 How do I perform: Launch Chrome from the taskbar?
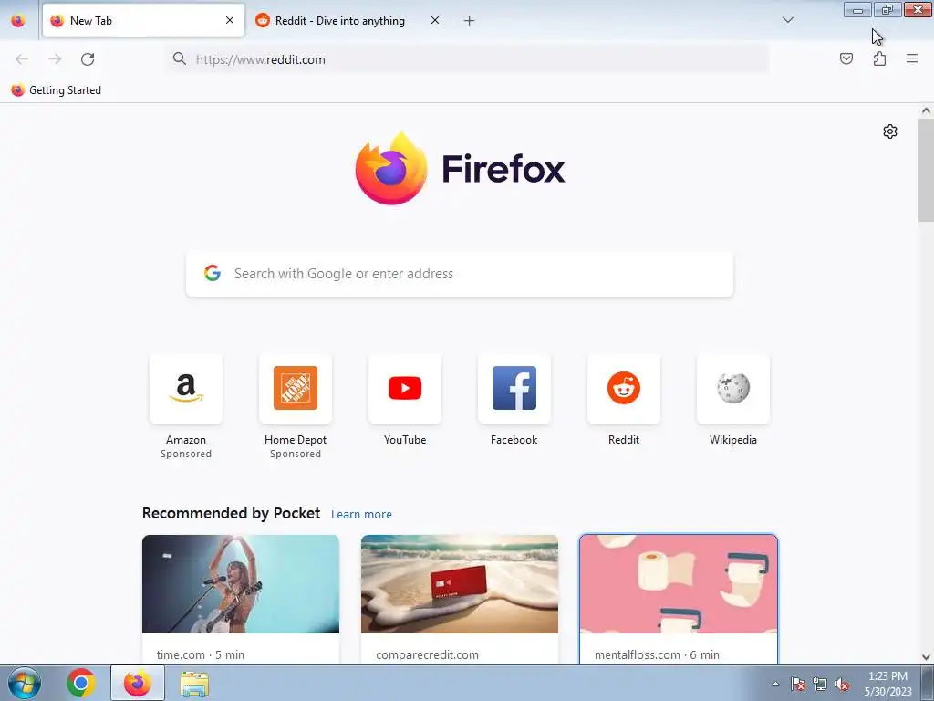(x=81, y=683)
